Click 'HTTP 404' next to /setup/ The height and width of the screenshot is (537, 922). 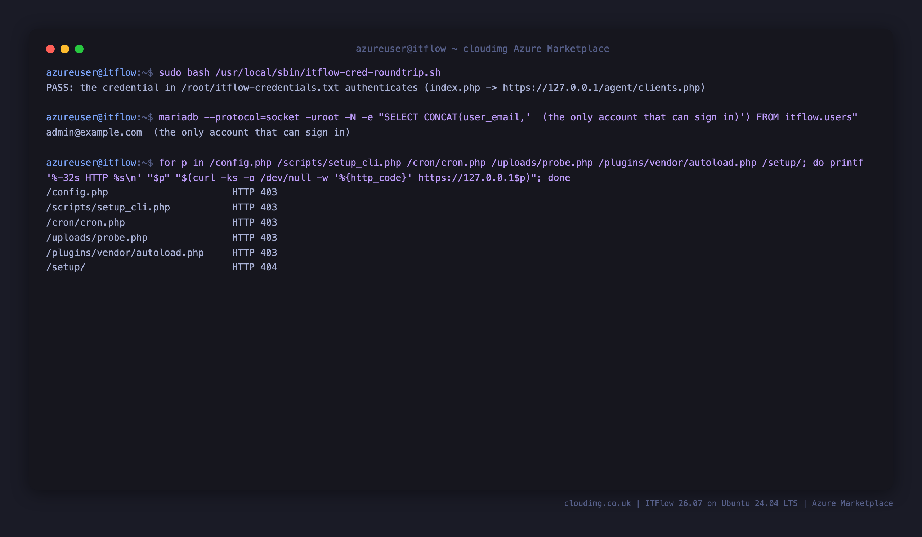point(254,267)
